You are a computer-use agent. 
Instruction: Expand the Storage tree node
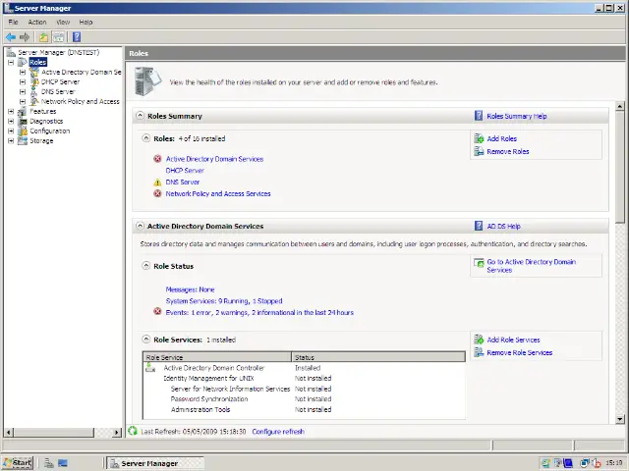tap(11, 140)
